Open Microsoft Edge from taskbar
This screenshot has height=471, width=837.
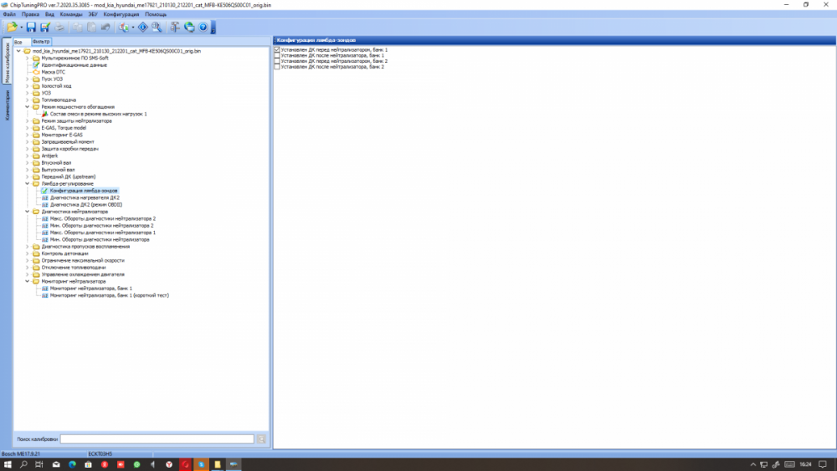(x=72, y=464)
